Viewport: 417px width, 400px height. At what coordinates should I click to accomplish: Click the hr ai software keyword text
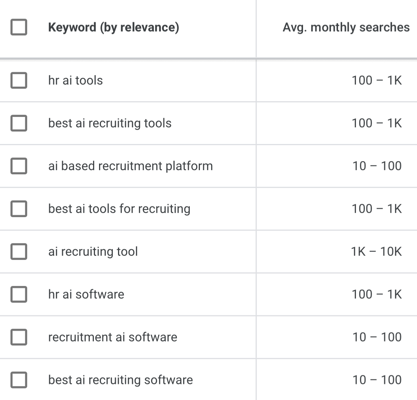pyautogui.click(x=86, y=295)
